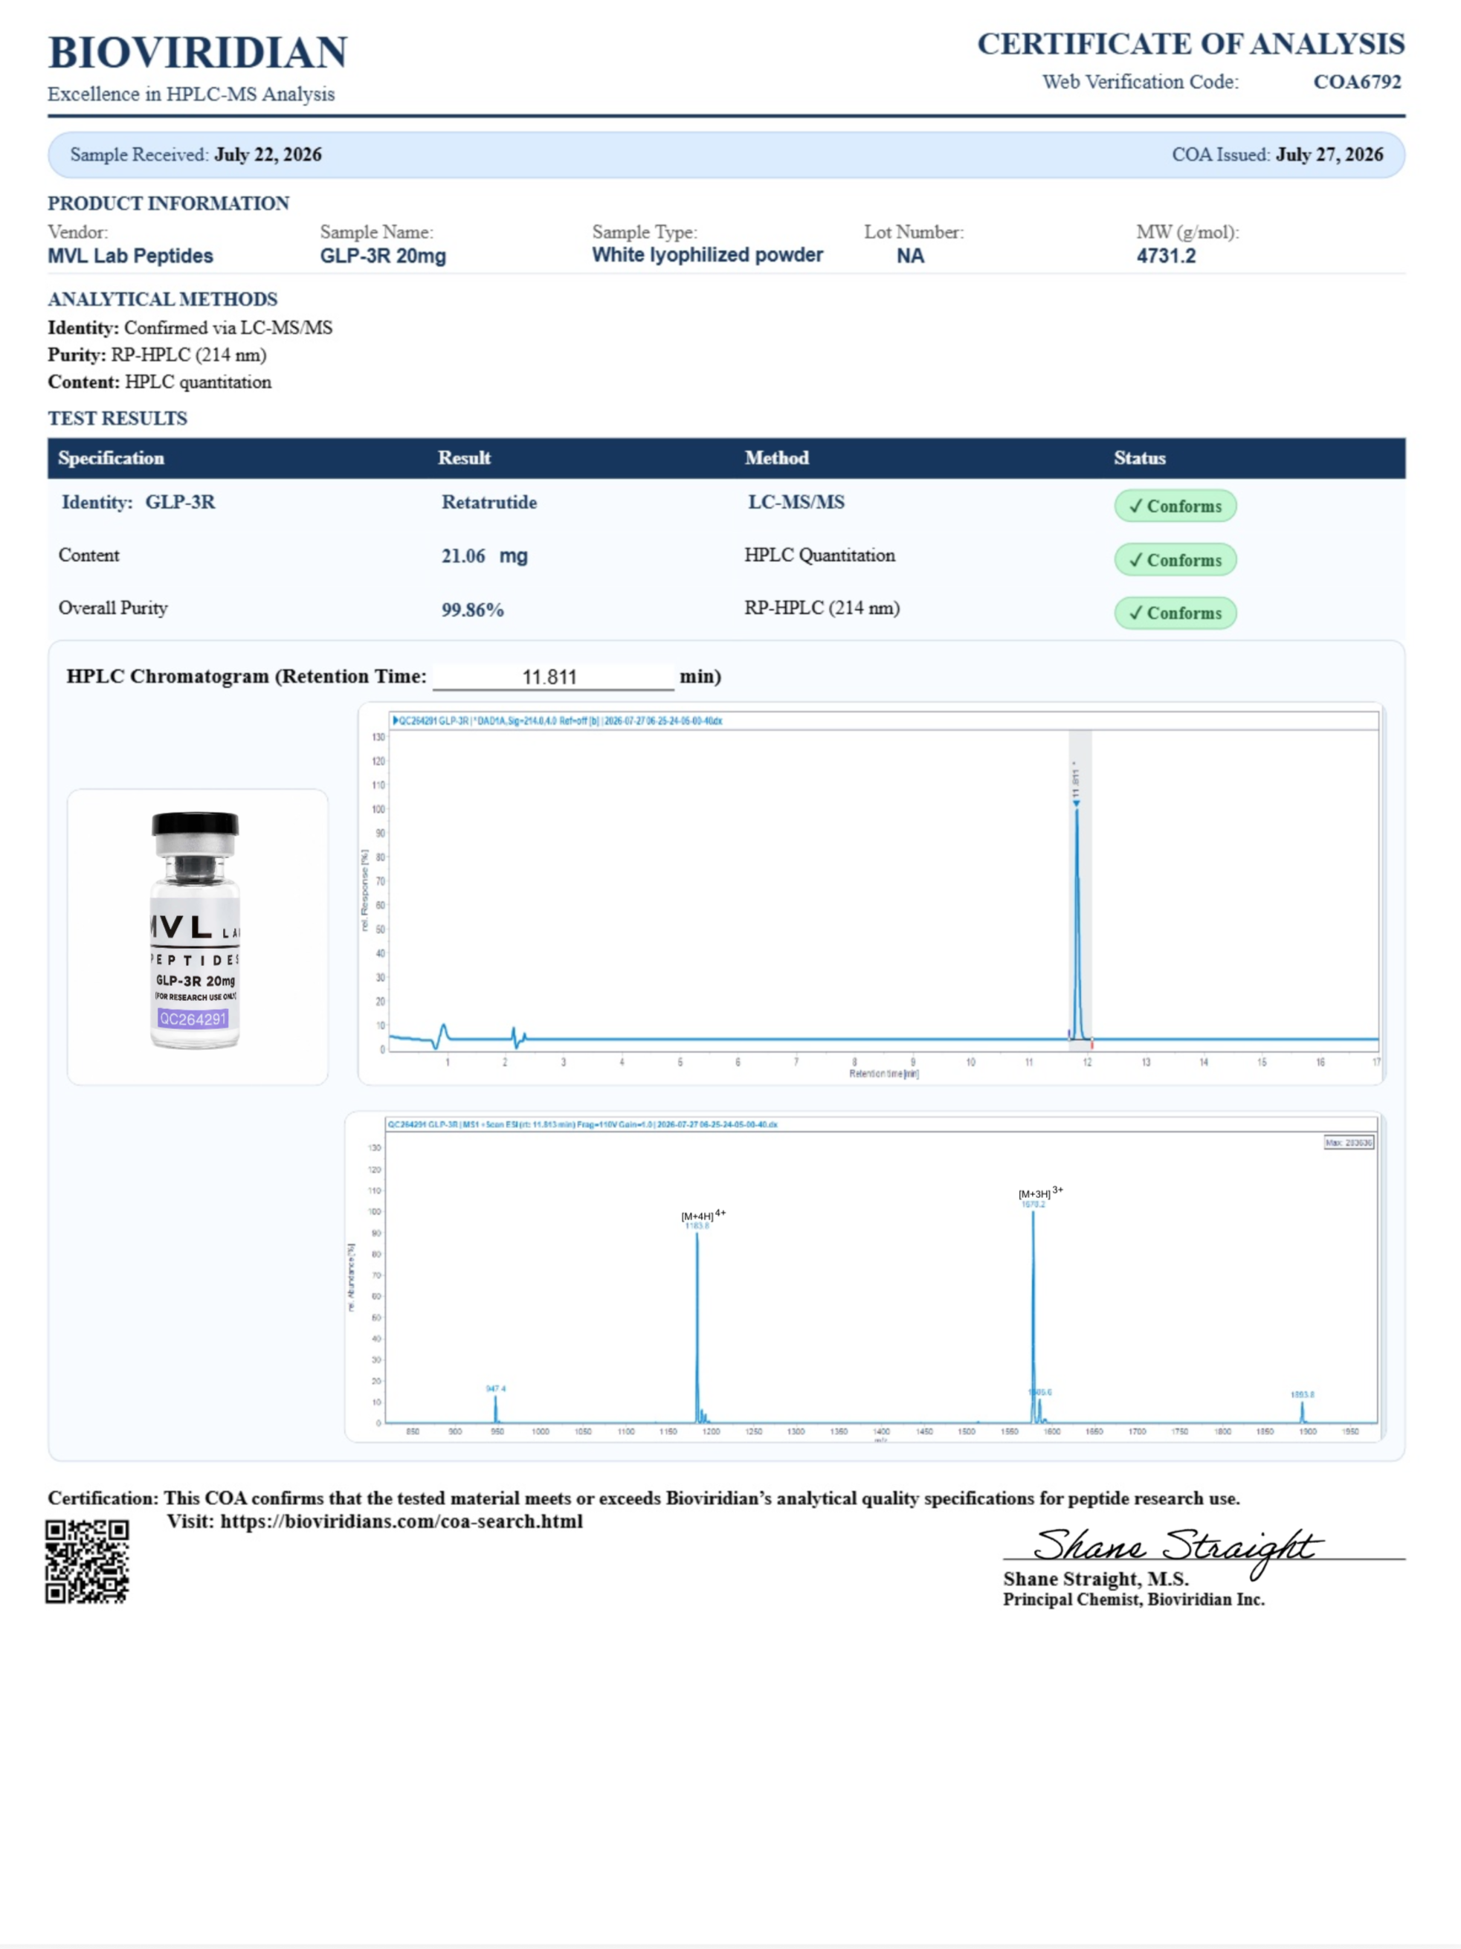Select sample name GLP-3R 20mg
Viewport: 1461px width, 1949px height.
point(382,256)
